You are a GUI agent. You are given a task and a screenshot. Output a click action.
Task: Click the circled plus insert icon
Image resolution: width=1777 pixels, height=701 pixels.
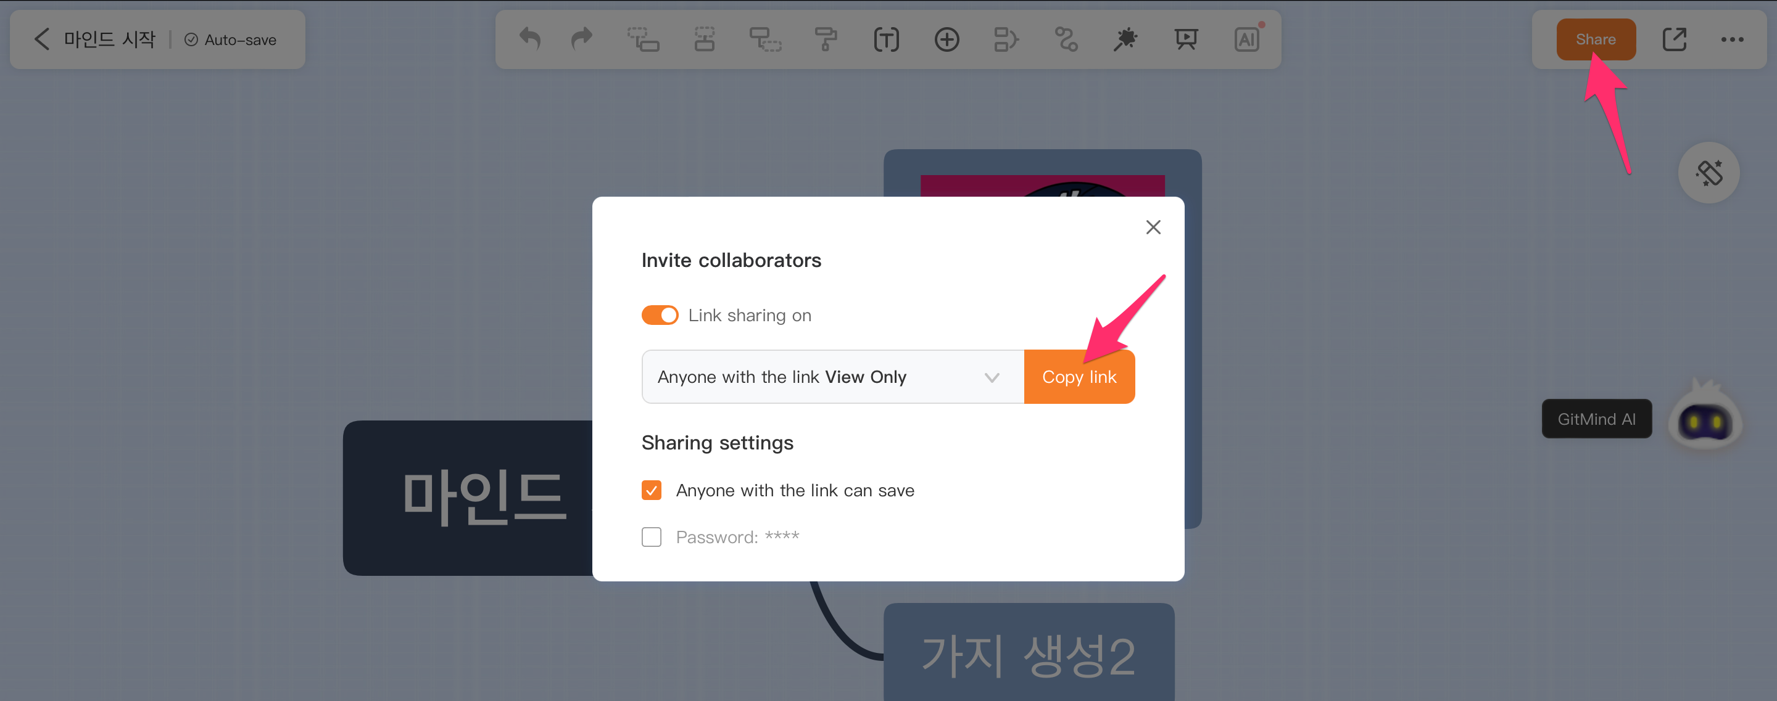[x=946, y=39]
